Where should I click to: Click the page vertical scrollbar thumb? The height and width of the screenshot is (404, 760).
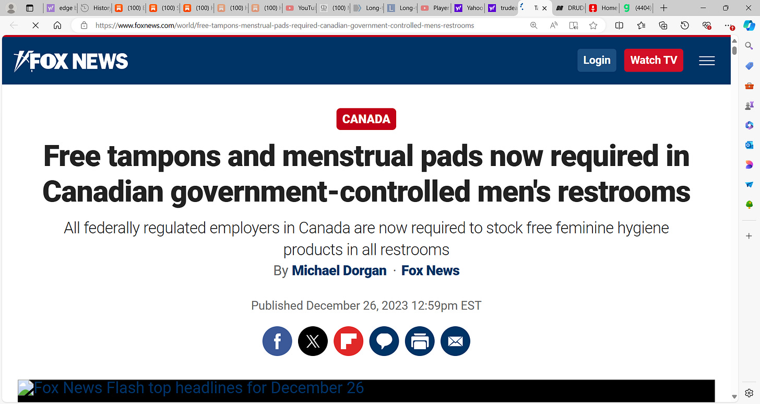pos(734,50)
